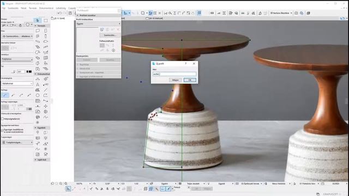
Task: Choose the Roof tool in the toolbox
Action: 38,52
